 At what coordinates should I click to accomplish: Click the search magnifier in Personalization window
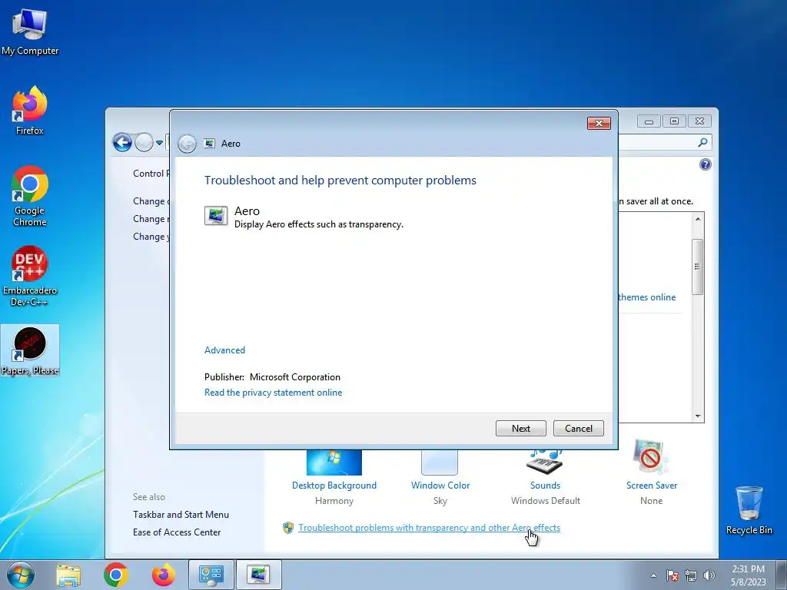click(x=702, y=142)
